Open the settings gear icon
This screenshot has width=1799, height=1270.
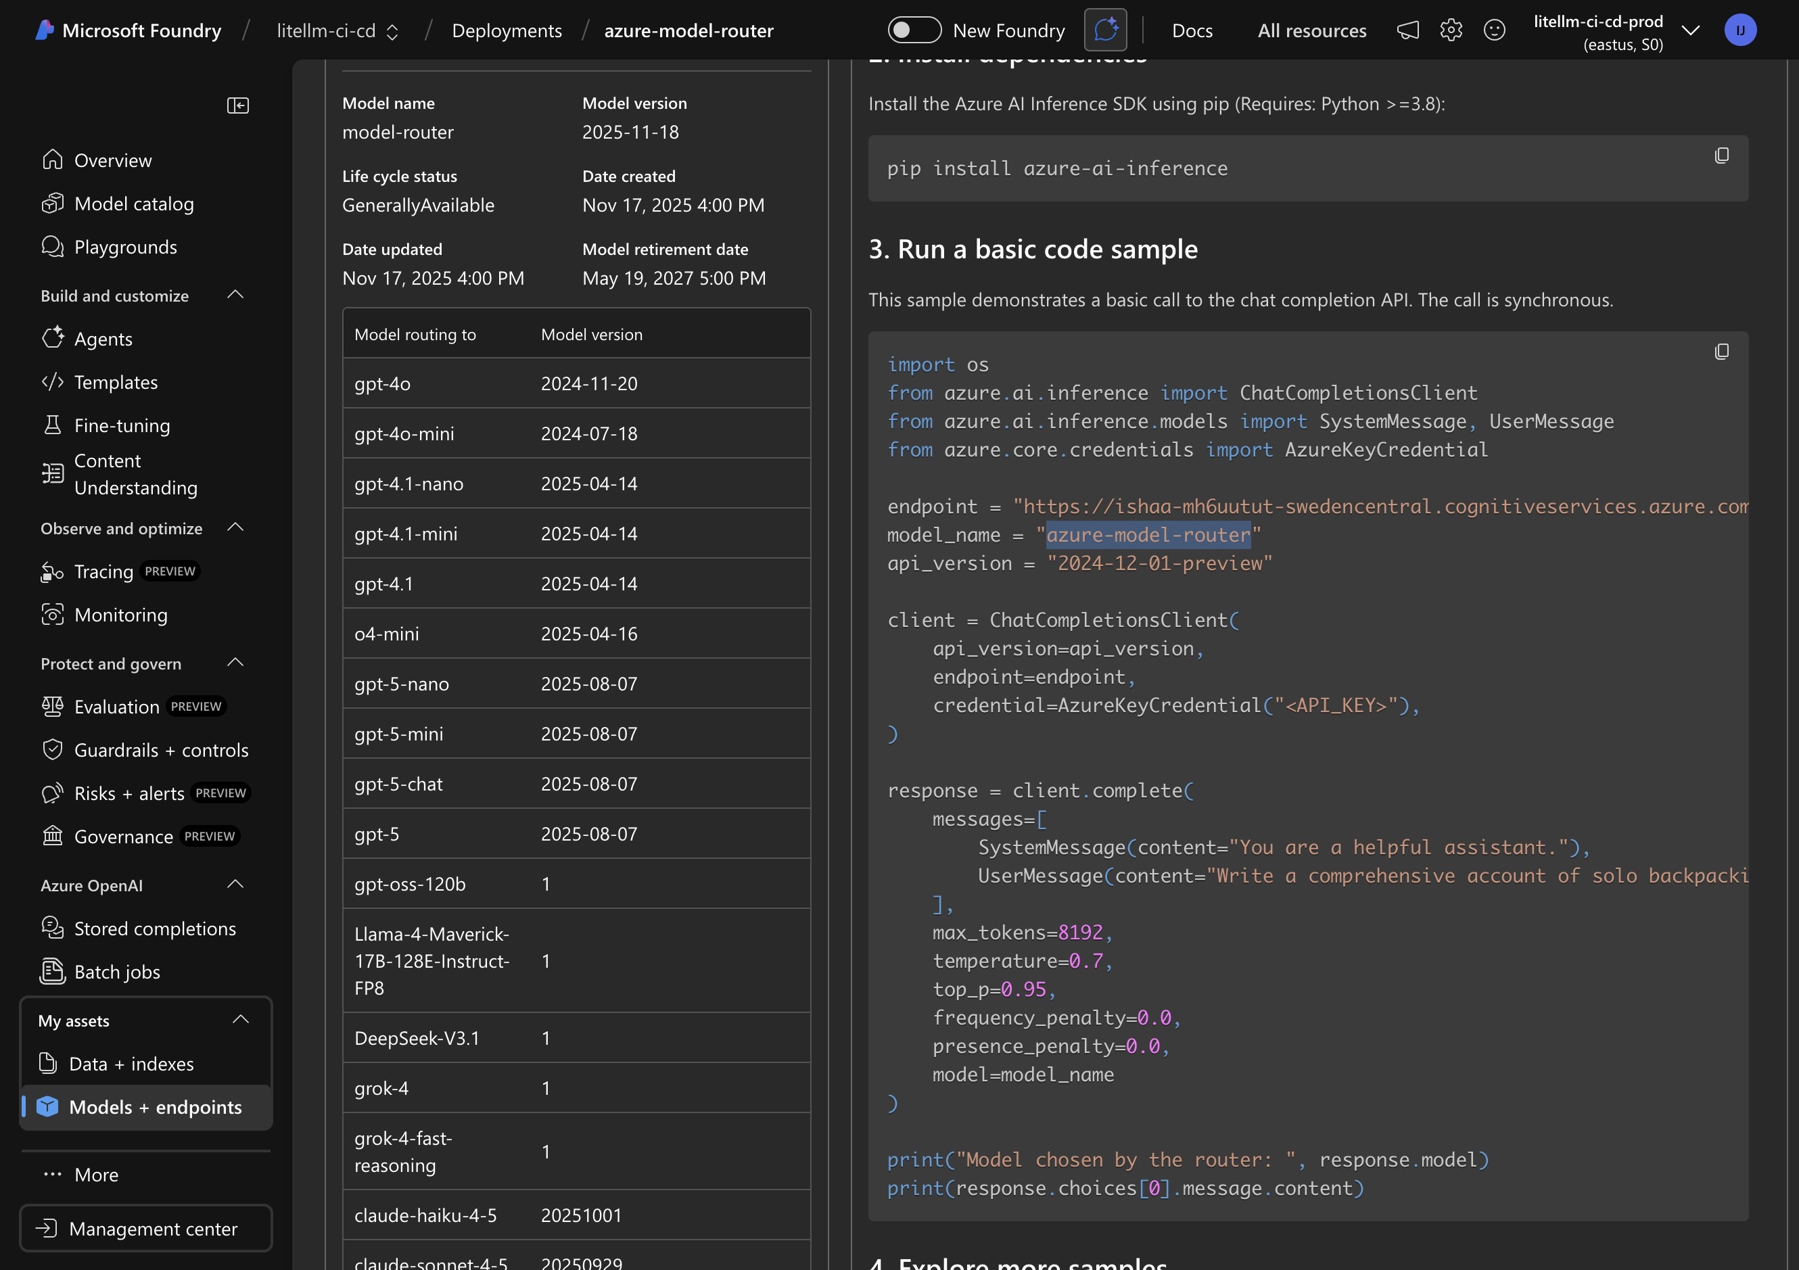(x=1450, y=30)
